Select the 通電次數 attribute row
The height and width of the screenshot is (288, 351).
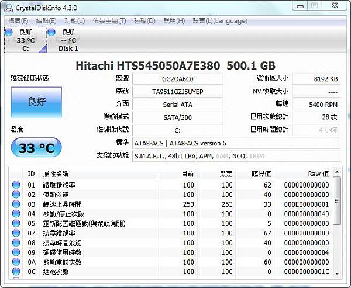coord(171,272)
